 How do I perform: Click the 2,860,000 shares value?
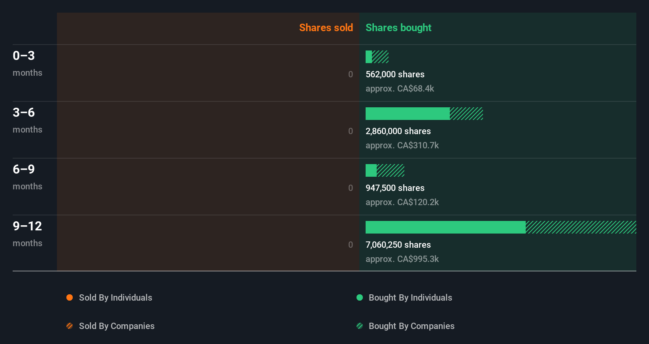[x=398, y=131]
